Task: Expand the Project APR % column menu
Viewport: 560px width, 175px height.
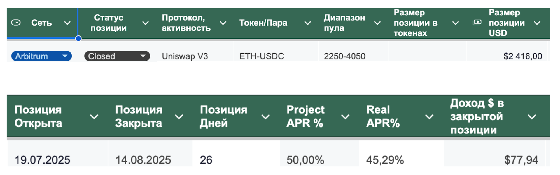Action: tap(345, 117)
